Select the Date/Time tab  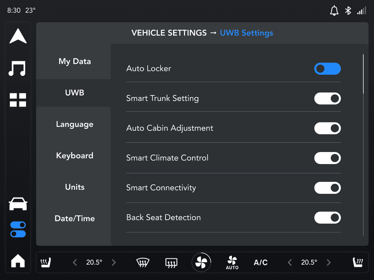(75, 218)
